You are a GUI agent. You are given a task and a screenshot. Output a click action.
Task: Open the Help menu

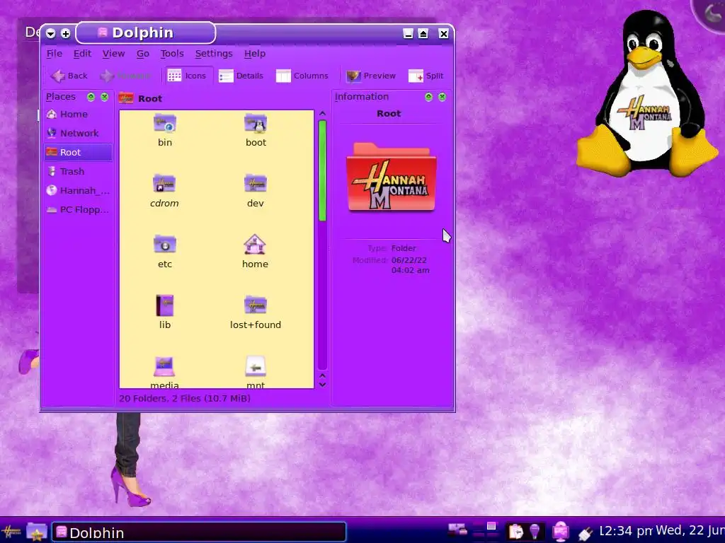(x=255, y=54)
